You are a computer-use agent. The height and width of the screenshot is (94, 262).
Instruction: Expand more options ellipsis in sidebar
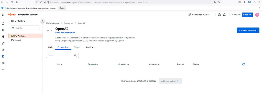coord(3,70)
